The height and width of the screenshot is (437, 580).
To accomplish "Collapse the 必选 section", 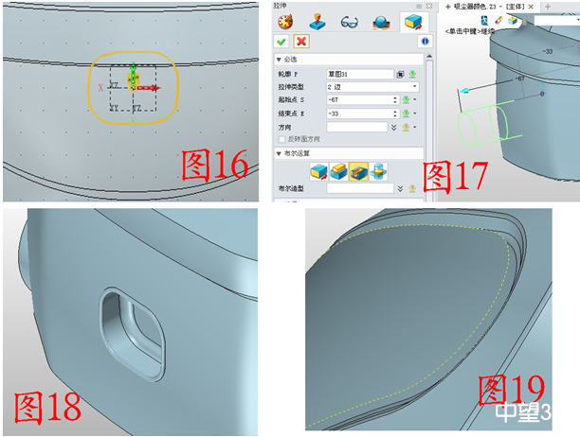I will [x=280, y=60].
